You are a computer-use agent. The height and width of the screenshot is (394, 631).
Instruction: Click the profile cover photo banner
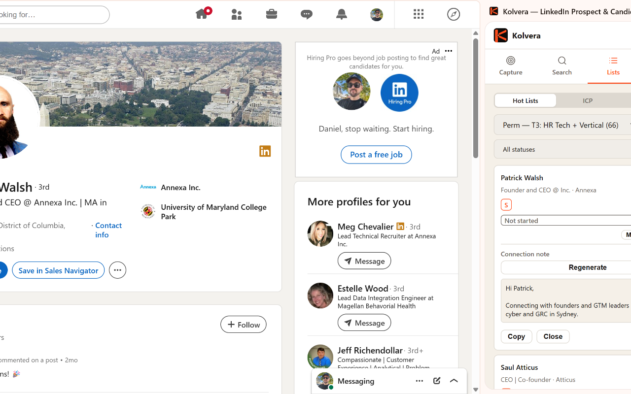tap(140, 84)
